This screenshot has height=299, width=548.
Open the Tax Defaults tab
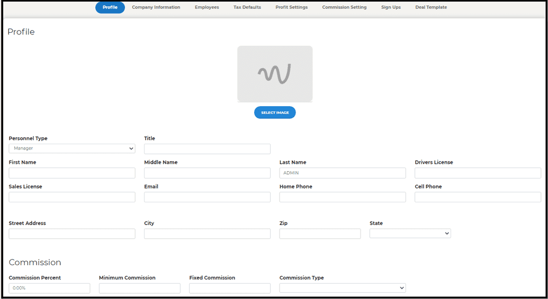pos(247,7)
